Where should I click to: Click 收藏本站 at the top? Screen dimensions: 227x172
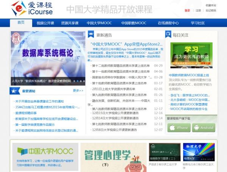point(211,5)
